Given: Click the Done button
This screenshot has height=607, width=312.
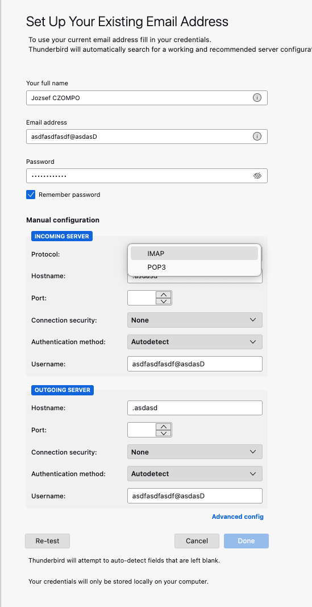Looking at the screenshot, I should tap(246, 541).
